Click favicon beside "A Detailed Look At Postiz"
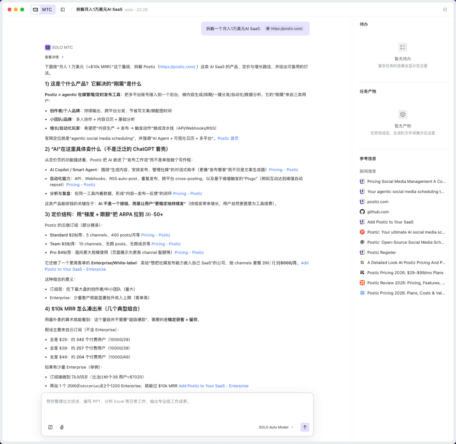This screenshot has height=444, width=456. (362, 262)
